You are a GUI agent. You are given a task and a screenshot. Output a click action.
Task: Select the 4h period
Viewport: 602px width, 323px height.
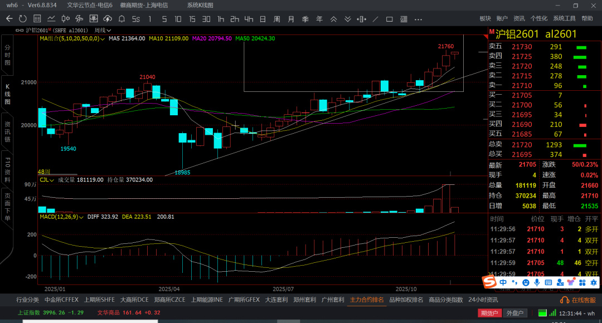[249, 19]
